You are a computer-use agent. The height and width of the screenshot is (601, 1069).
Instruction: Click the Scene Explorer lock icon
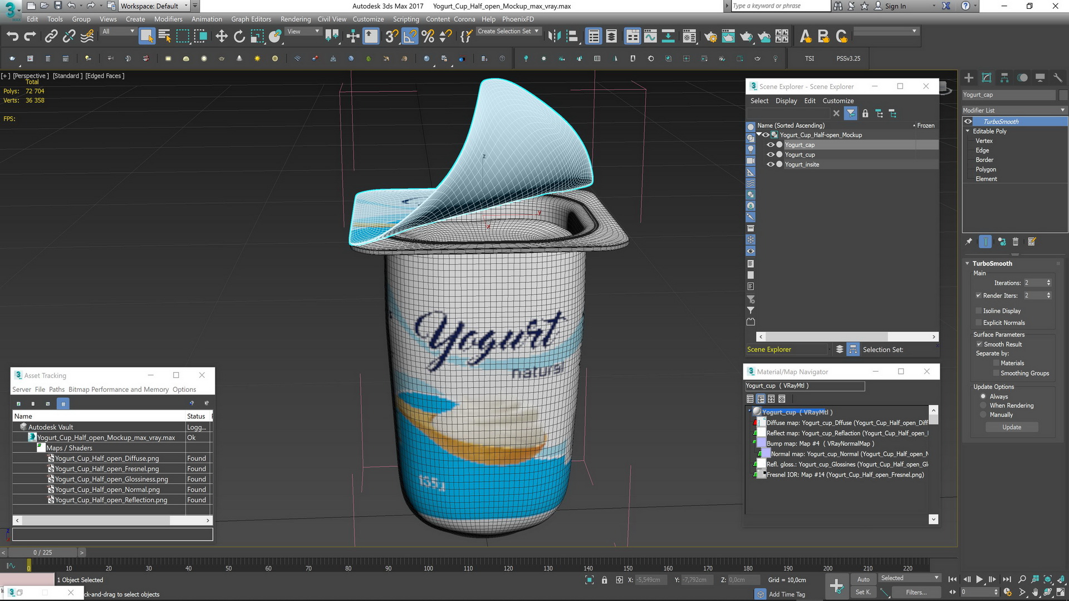[x=865, y=114]
